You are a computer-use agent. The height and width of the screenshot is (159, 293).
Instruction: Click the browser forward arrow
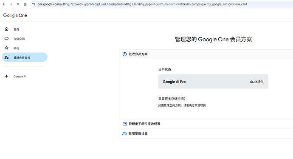coord(11,4)
